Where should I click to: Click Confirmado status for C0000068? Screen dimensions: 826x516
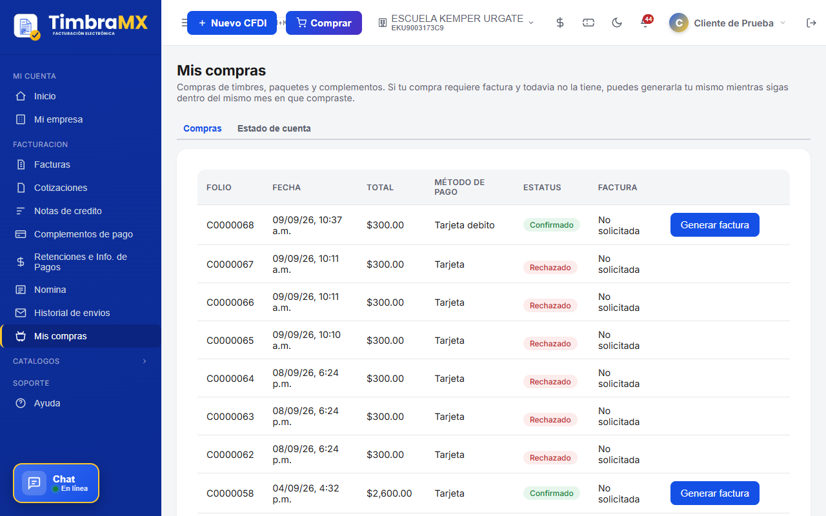point(552,224)
